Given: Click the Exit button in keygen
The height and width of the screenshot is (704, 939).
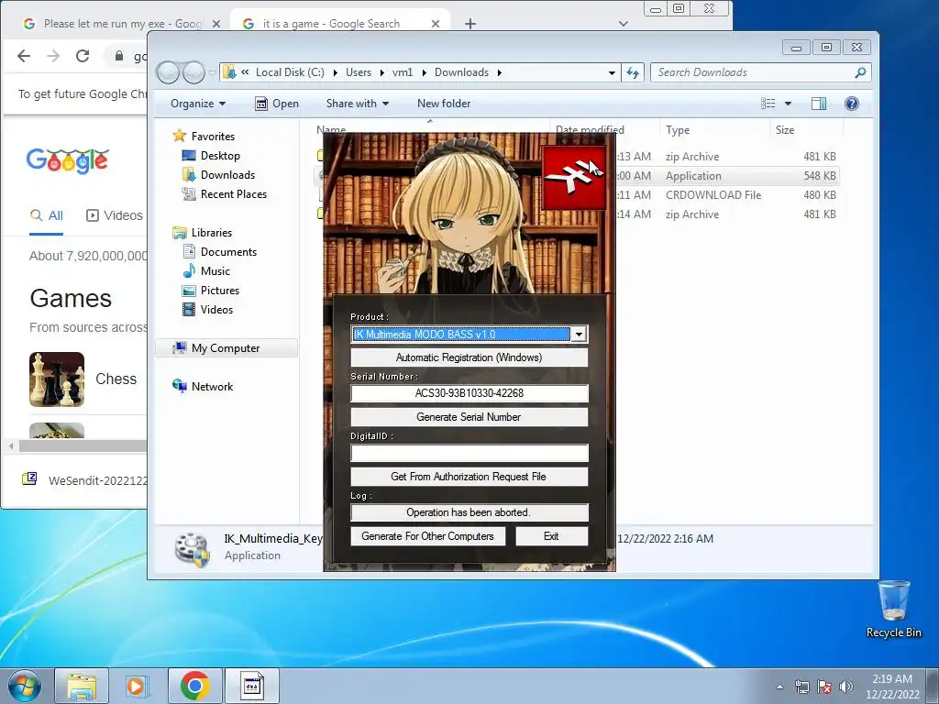Looking at the screenshot, I should pos(551,536).
